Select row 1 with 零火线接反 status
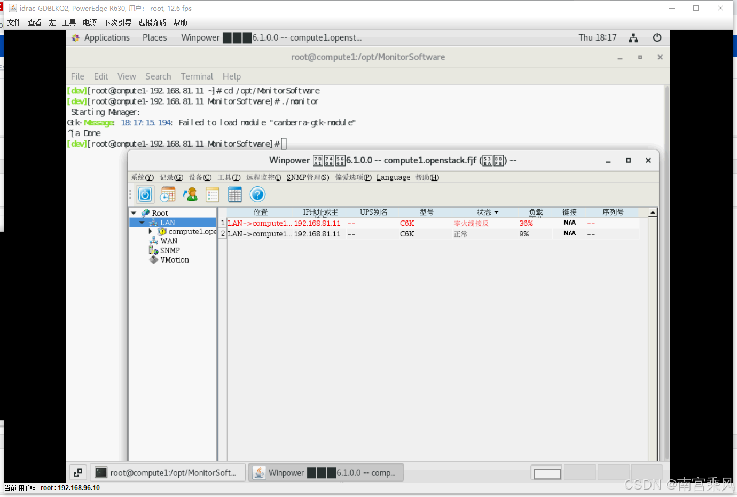The image size is (737, 497). click(x=433, y=223)
